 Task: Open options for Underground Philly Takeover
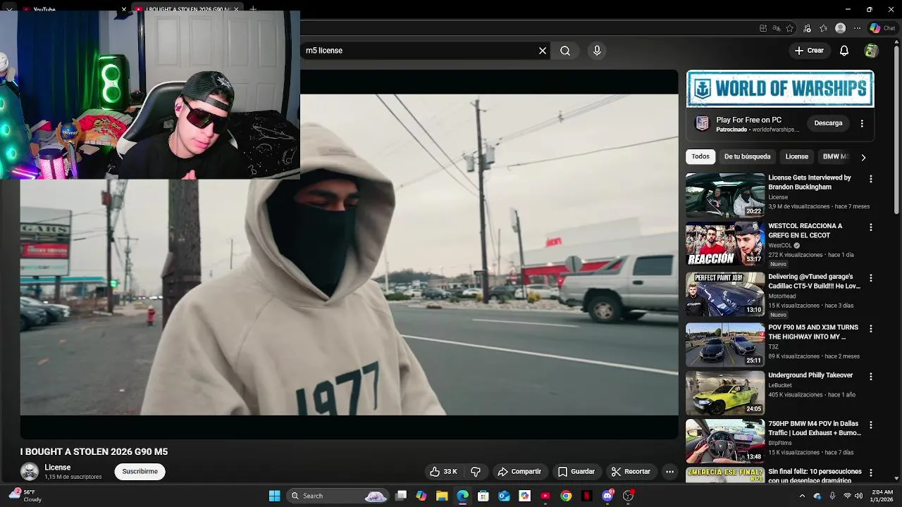pos(871,377)
